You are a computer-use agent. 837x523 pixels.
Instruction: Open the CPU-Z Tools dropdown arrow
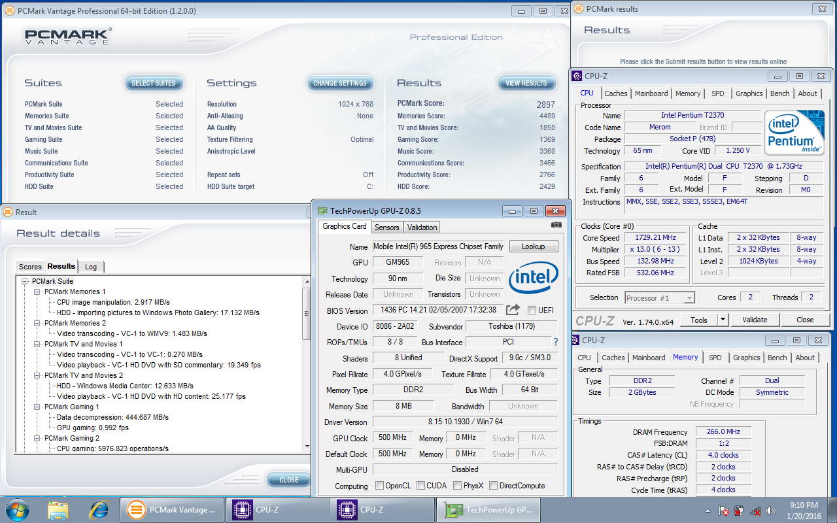coord(723,320)
